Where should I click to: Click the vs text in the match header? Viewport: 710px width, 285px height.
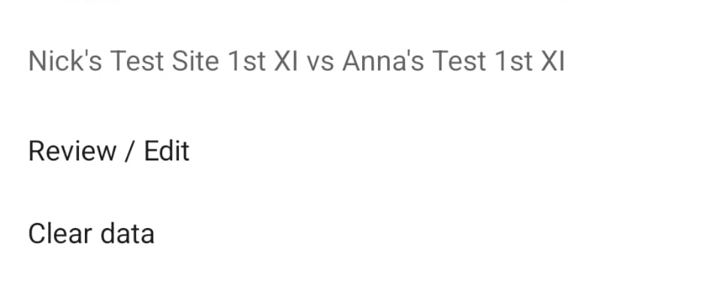point(320,62)
